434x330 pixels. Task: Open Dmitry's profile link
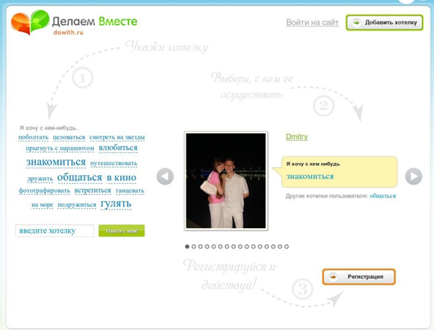tap(297, 136)
